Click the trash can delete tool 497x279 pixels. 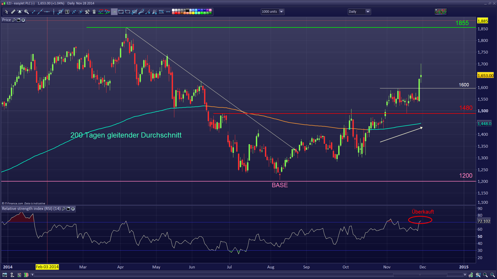pyautogui.click(x=94, y=12)
